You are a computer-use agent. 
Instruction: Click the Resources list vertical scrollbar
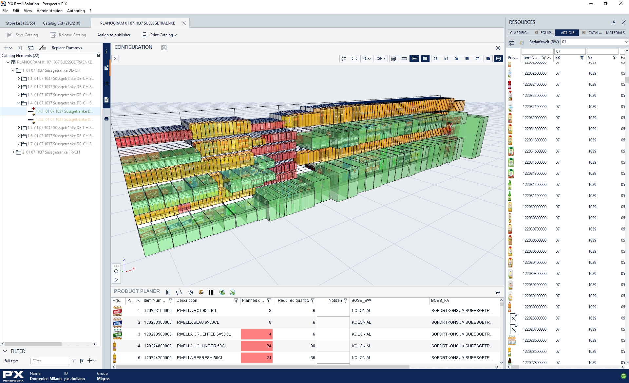[627, 80]
